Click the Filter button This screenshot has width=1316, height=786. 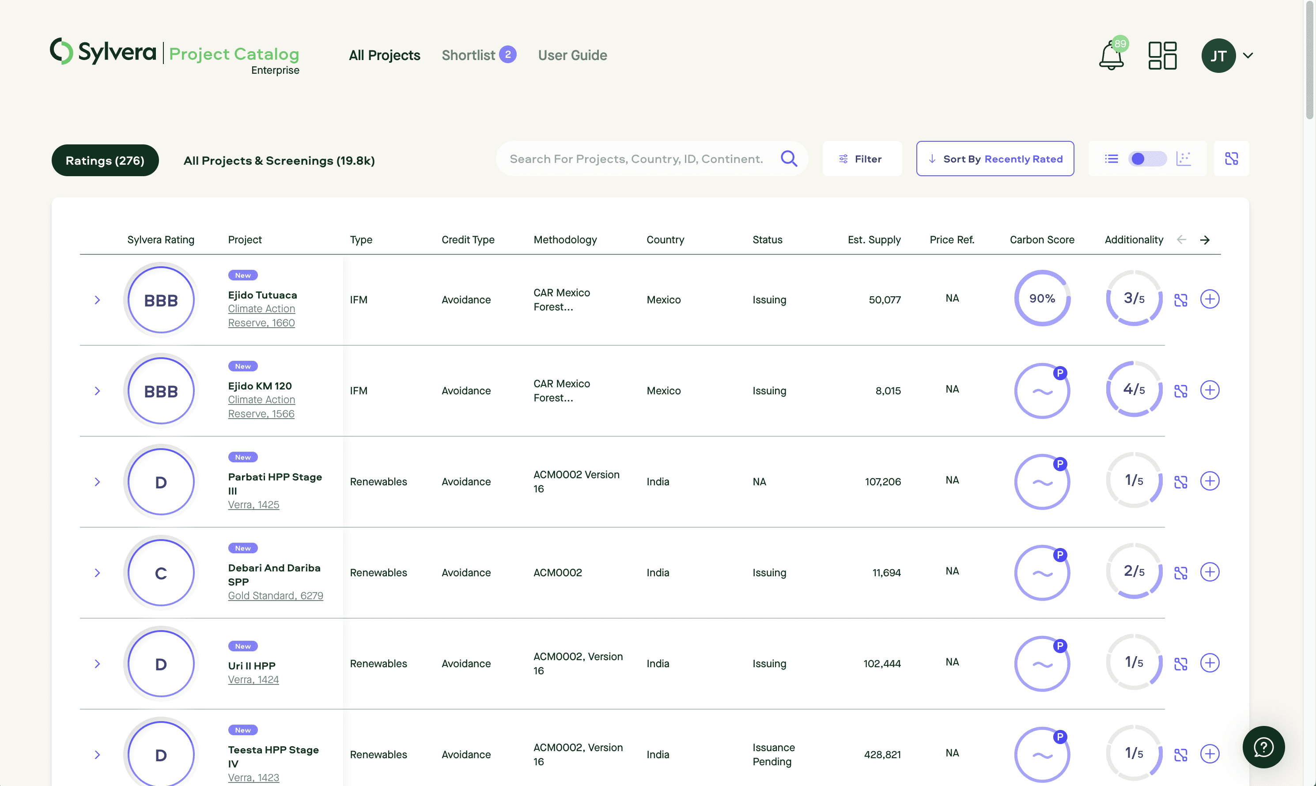862,159
